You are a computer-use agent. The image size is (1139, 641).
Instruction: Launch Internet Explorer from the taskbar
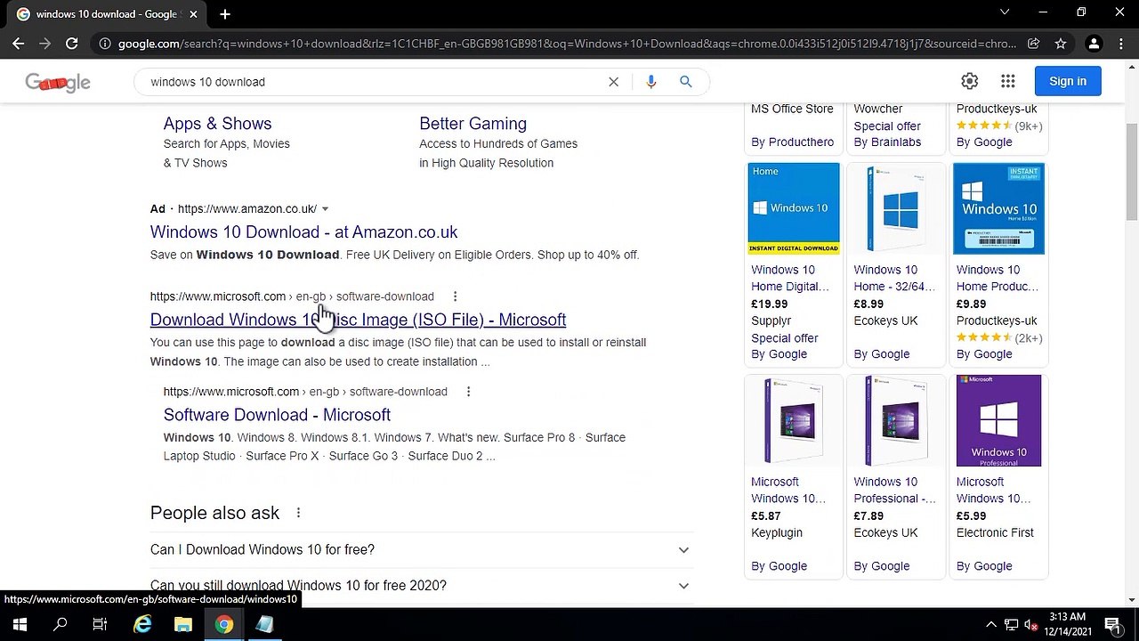click(x=142, y=624)
